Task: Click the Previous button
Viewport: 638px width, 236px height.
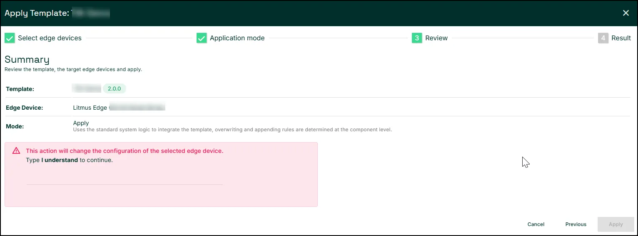Action: (x=576, y=224)
